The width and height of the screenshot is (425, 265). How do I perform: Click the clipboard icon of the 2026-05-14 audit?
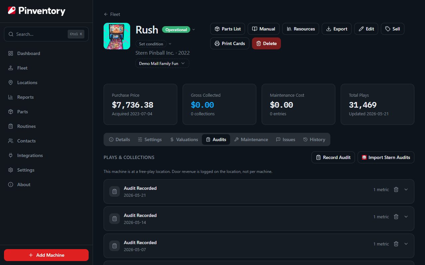pos(115,219)
